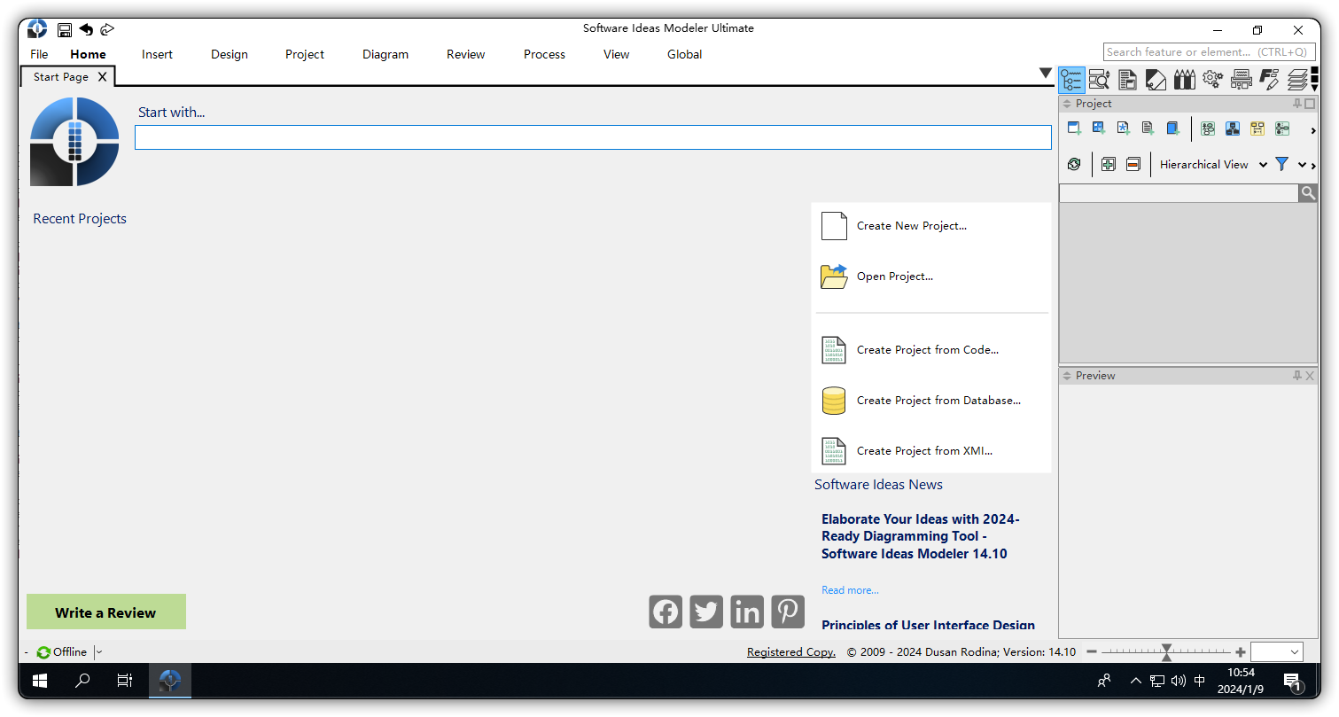1339x717 pixels.
Task: Expand the tab list triangle above the start page
Action: (1046, 74)
